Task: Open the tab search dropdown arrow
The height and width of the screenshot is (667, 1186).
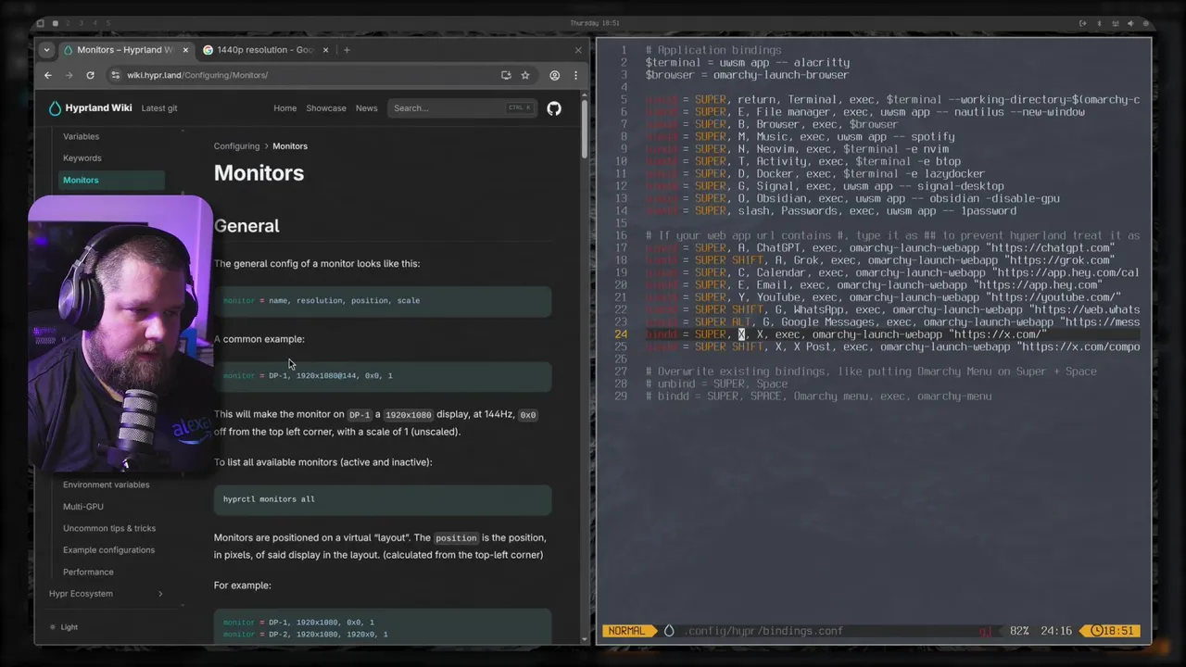Action: pos(46,50)
